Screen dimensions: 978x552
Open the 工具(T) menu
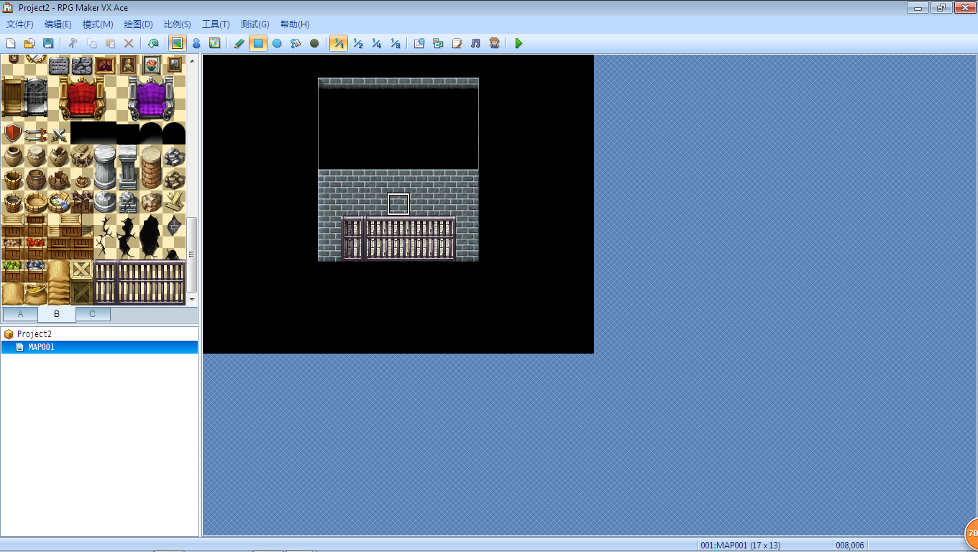216,24
